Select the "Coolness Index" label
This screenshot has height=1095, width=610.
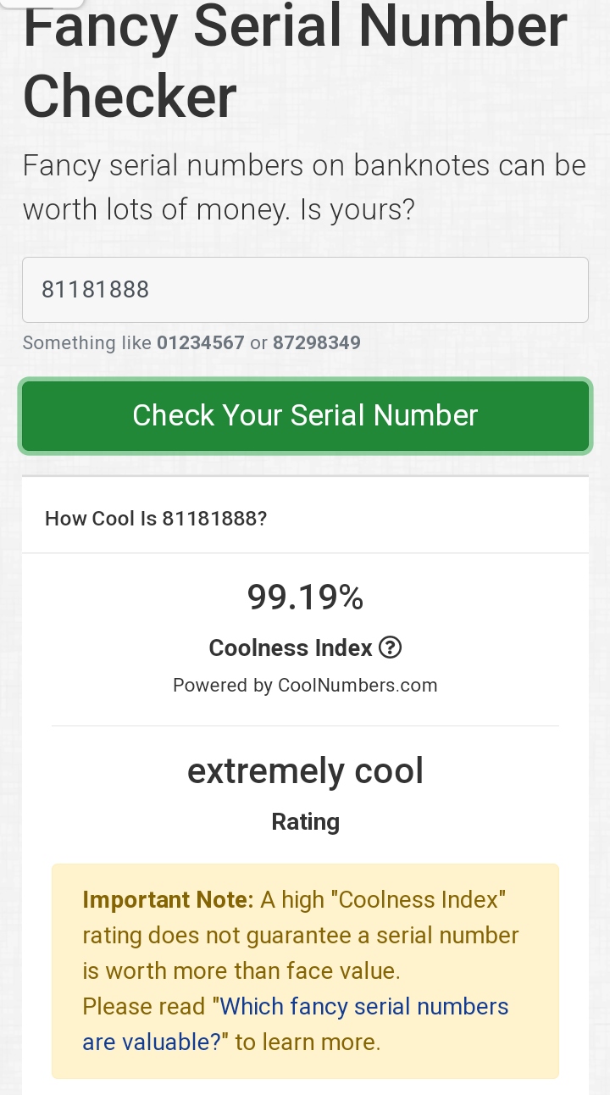[x=291, y=648]
